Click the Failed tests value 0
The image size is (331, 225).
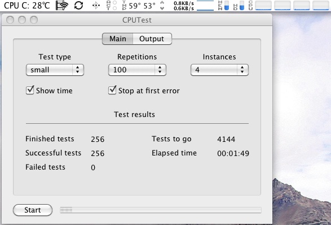[x=93, y=168]
